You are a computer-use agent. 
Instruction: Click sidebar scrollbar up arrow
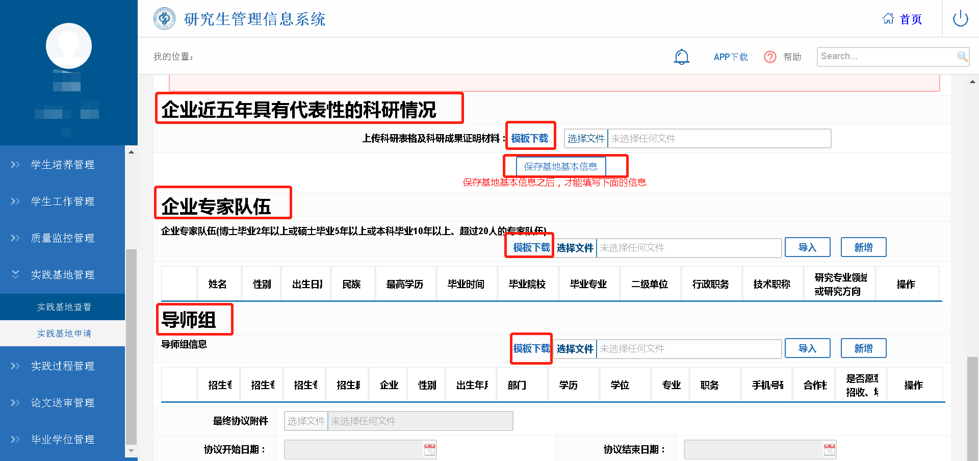coord(131,152)
